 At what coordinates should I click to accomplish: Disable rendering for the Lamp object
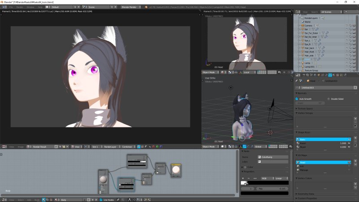(354, 63)
